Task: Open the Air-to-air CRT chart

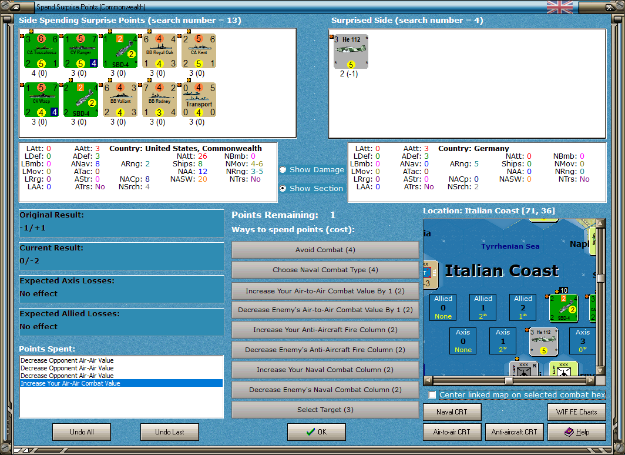Action: [452, 432]
